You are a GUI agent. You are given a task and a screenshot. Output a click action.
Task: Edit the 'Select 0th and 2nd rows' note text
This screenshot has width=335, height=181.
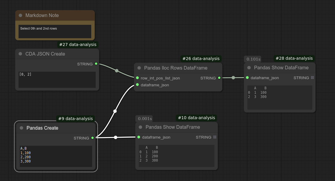tap(55, 31)
